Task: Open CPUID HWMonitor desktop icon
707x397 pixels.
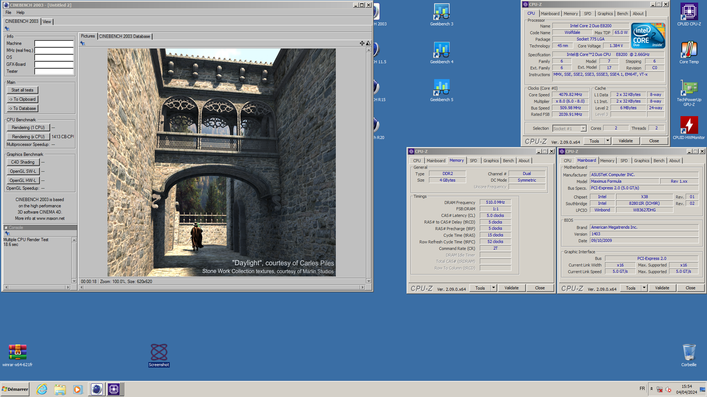Action: [689, 128]
